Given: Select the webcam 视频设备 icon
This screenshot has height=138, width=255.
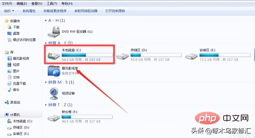Looking at the screenshot, I should tap(54, 93).
